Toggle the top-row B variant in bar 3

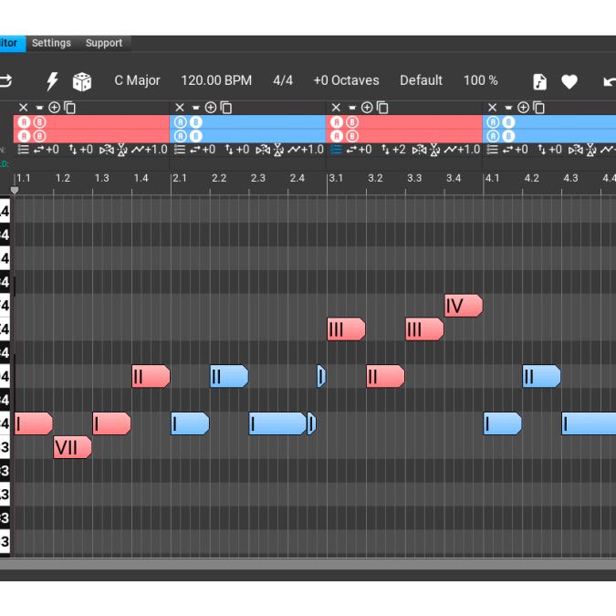352,122
